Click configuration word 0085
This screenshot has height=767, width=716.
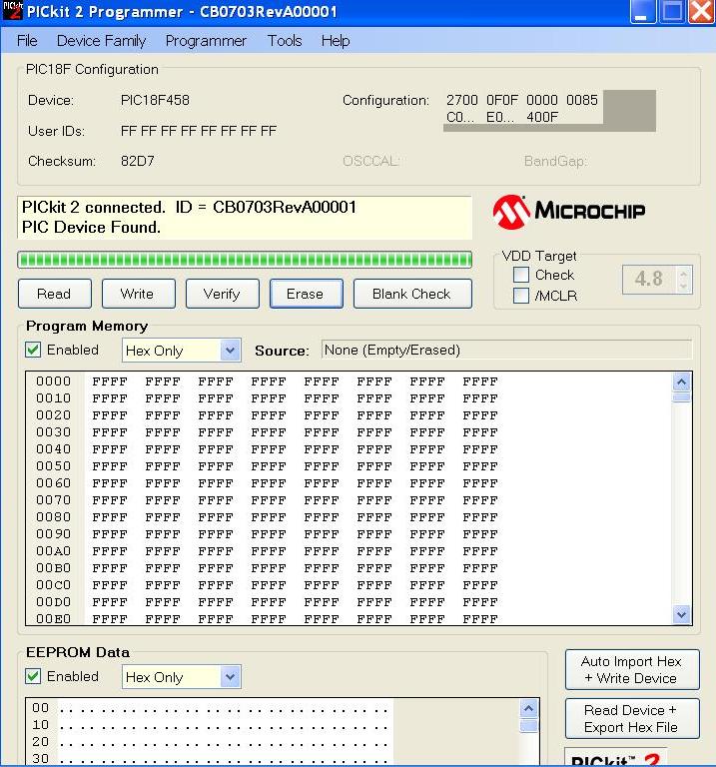[582, 100]
